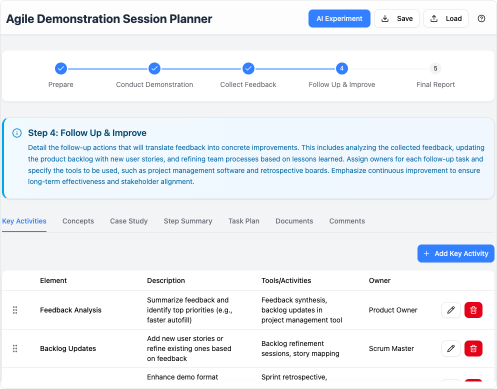The width and height of the screenshot is (497, 389).
Task: Click the 'Add new user stories' description cell
Action: (x=189, y=348)
